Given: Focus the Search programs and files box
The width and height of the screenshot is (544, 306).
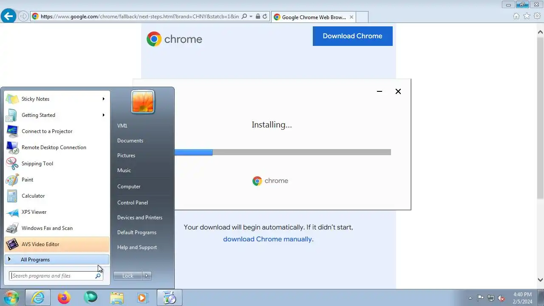Looking at the screenshot, I should point(56,276).
